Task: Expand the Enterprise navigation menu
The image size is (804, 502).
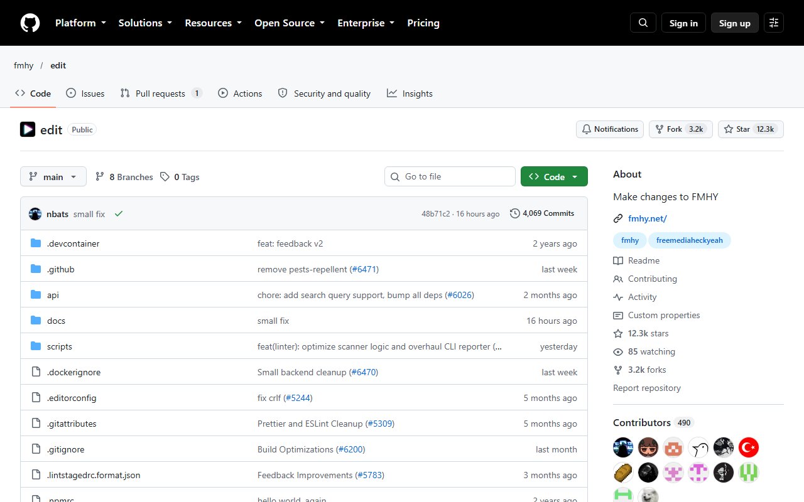Action: 366,23
